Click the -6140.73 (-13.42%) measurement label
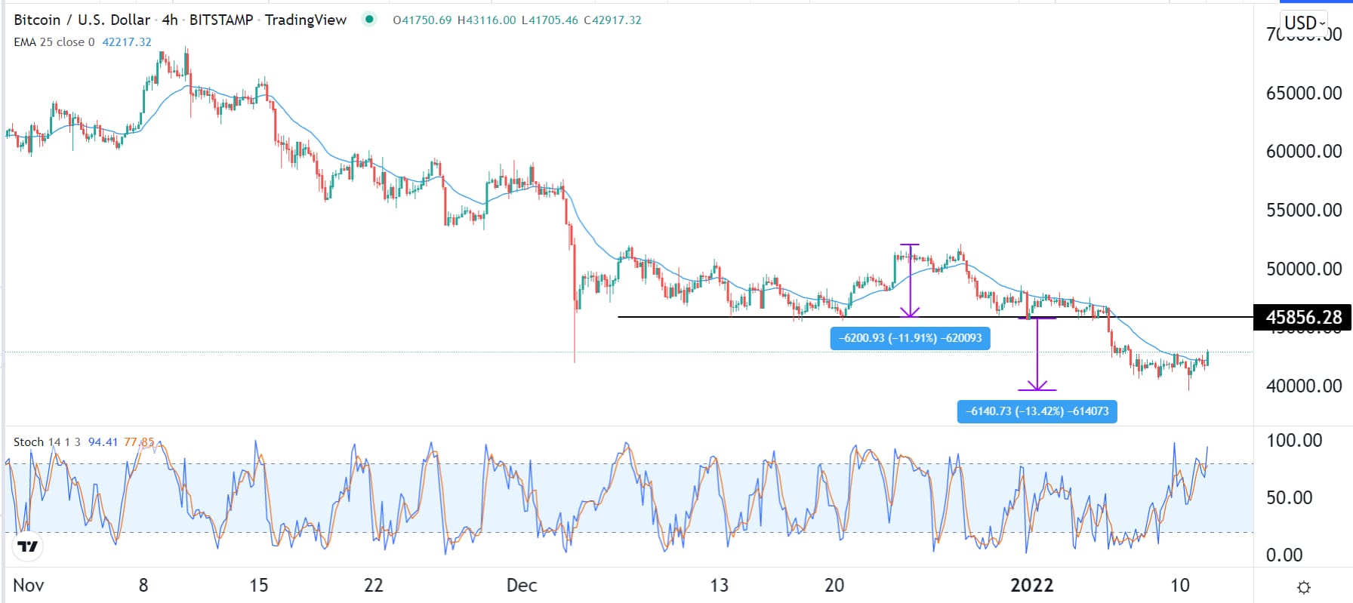Viewport: 1353px width, 603px height. (1037, 411)
